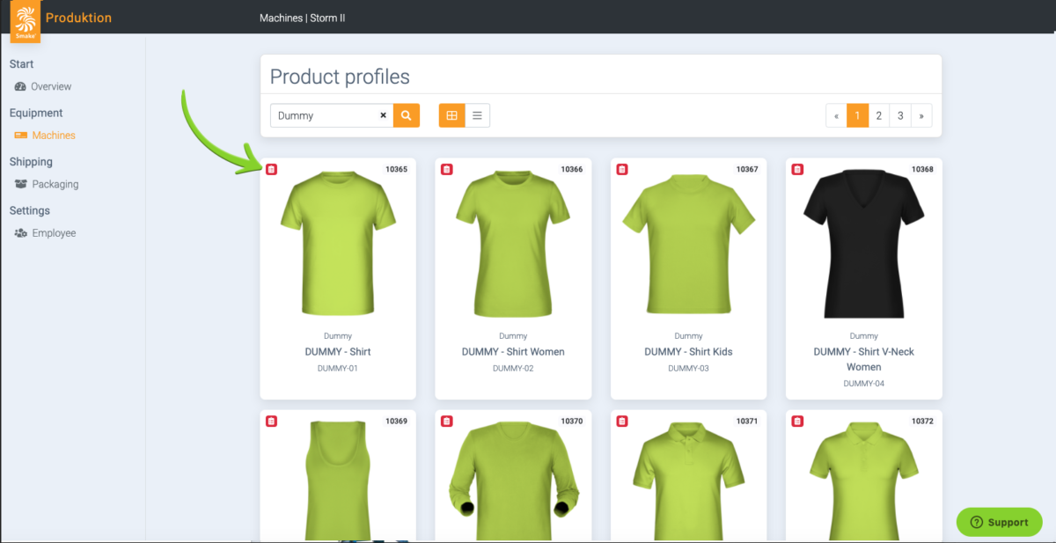Click the red clipboard icon on DUMMY - Shirt
Viewport: 1056px width, 543px height.
point(270,168)
